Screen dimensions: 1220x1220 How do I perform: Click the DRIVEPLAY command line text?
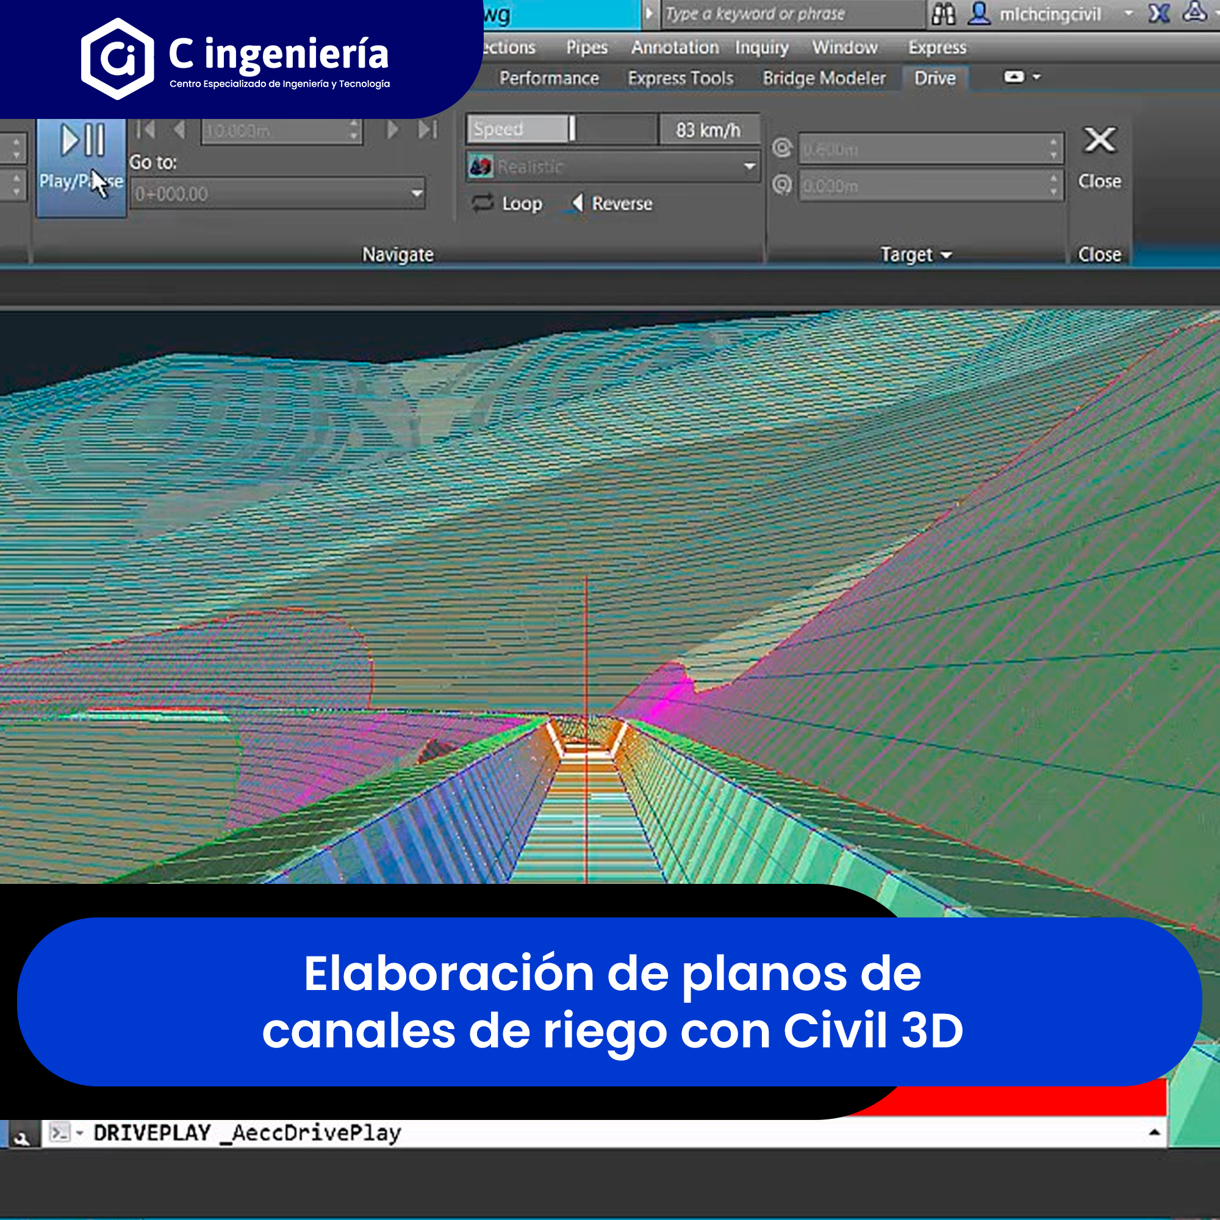(x=247, y=1133)
